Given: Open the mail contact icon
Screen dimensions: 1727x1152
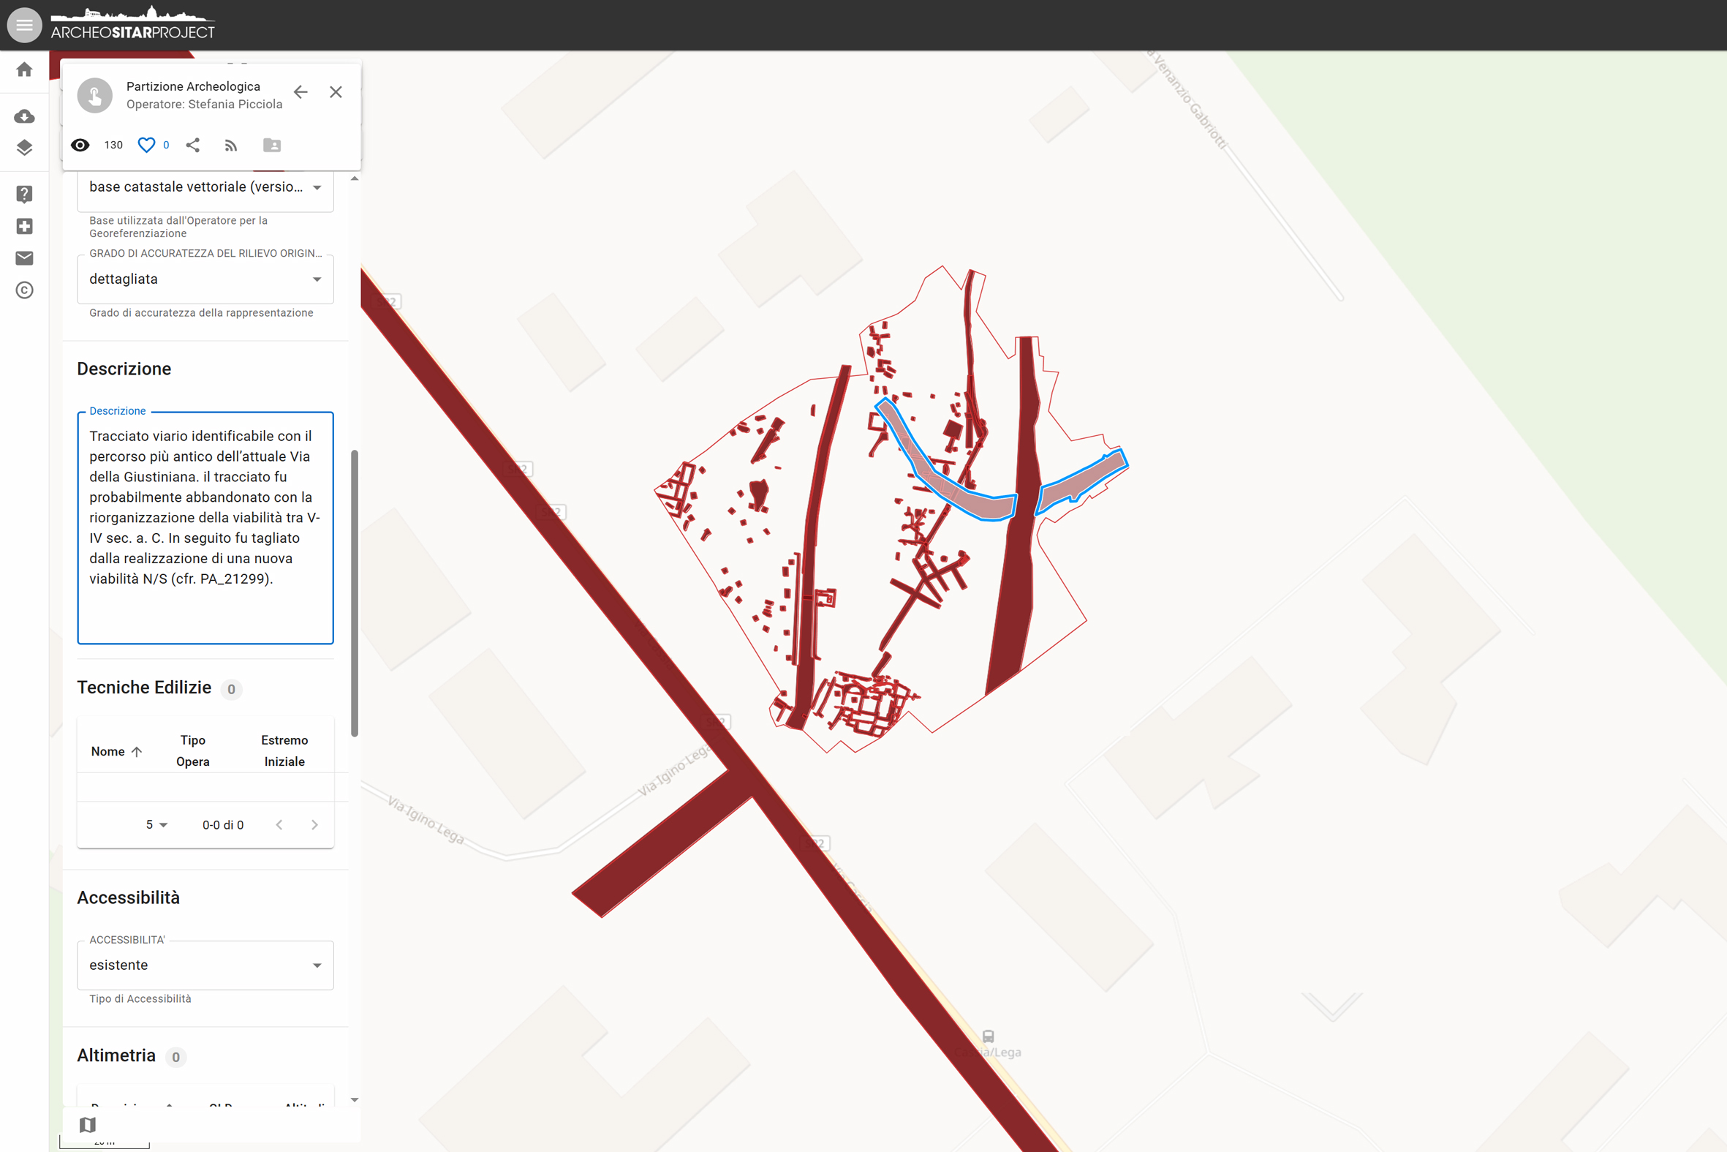Looking at the screenshot, I should 24,258.
